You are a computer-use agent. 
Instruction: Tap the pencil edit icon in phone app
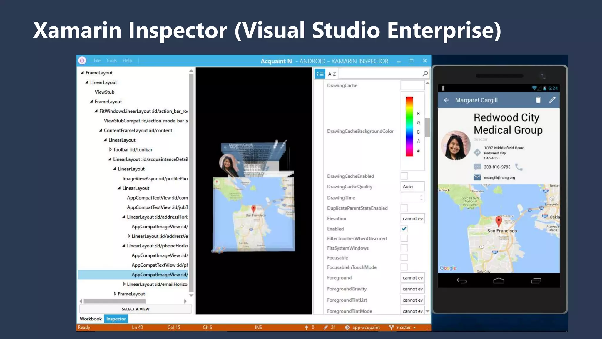552,100
